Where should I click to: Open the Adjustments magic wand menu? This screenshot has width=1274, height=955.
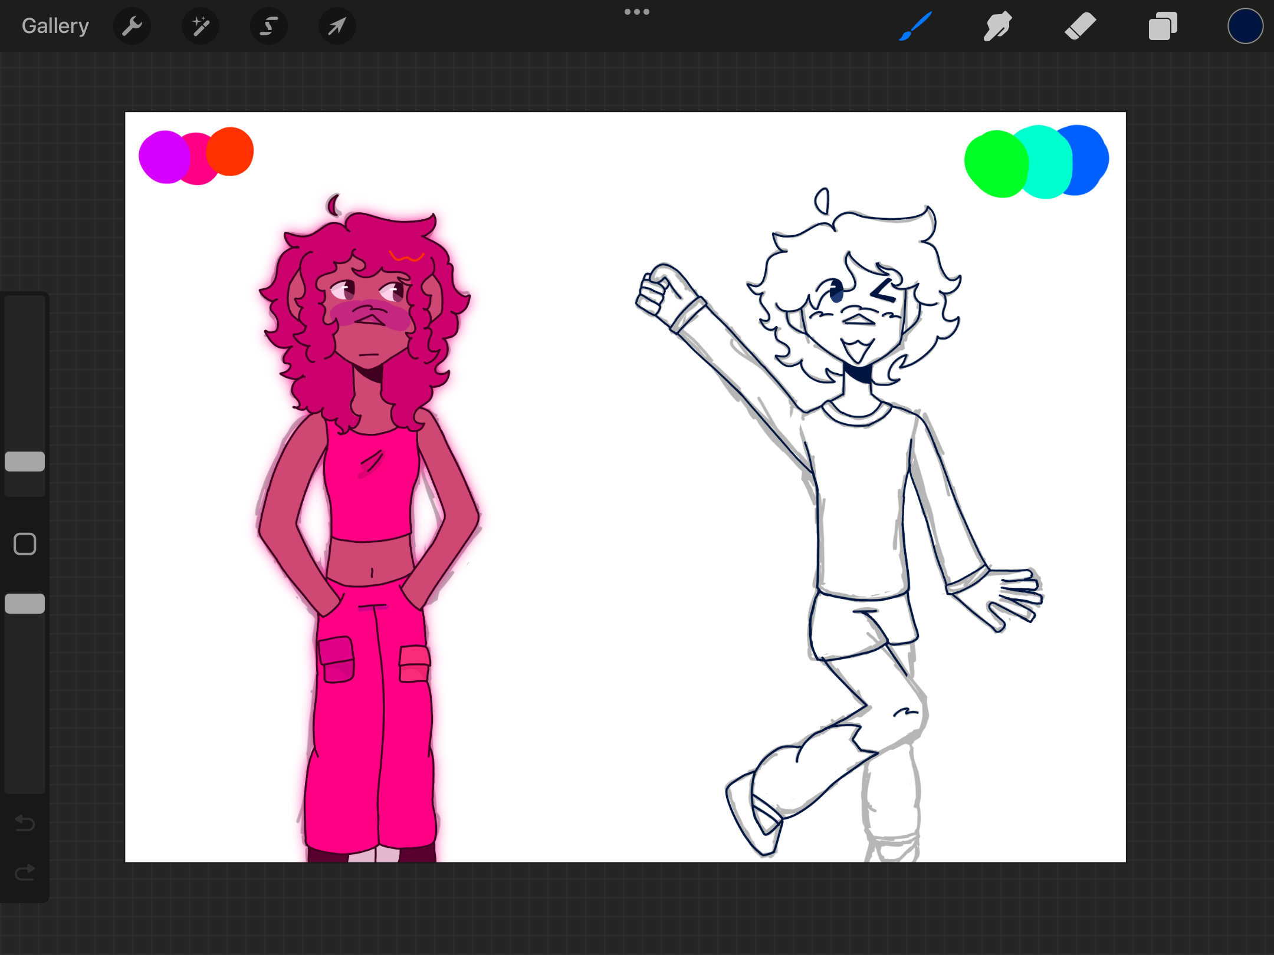[x=201, y=26]
